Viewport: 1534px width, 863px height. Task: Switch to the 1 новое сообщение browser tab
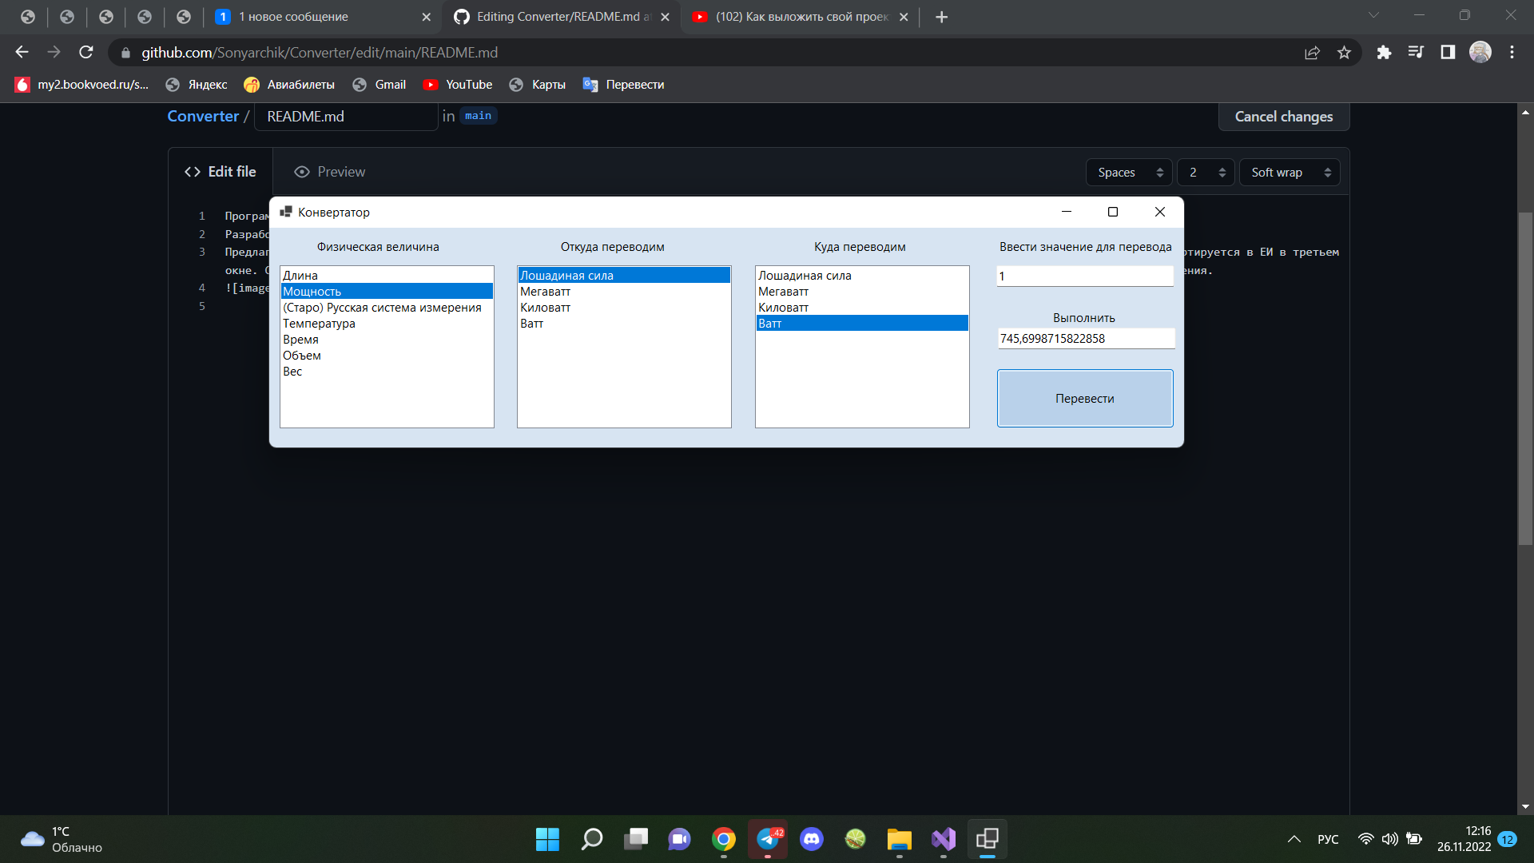click(304, 16)
